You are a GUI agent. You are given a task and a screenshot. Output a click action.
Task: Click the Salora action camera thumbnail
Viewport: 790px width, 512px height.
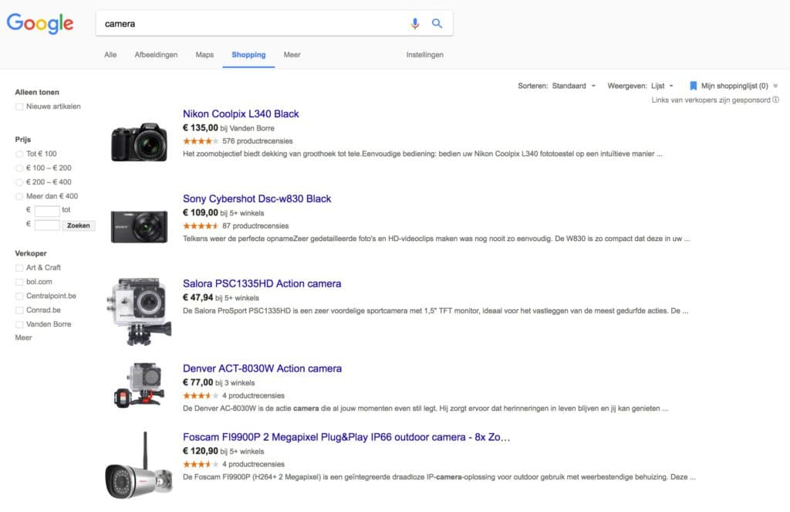pos(139,311)
